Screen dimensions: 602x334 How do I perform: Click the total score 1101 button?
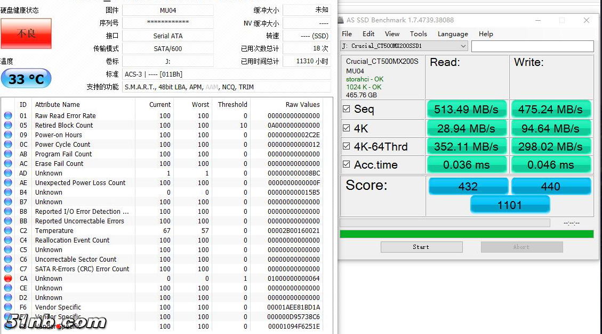click(510, 205)
